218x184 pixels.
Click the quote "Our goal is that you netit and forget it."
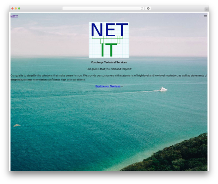tap(109, 69)
